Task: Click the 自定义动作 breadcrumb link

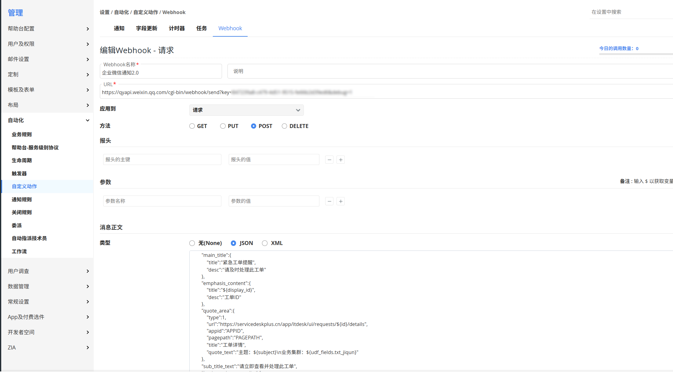Action: pyautogui.click(x=145, y=12)
